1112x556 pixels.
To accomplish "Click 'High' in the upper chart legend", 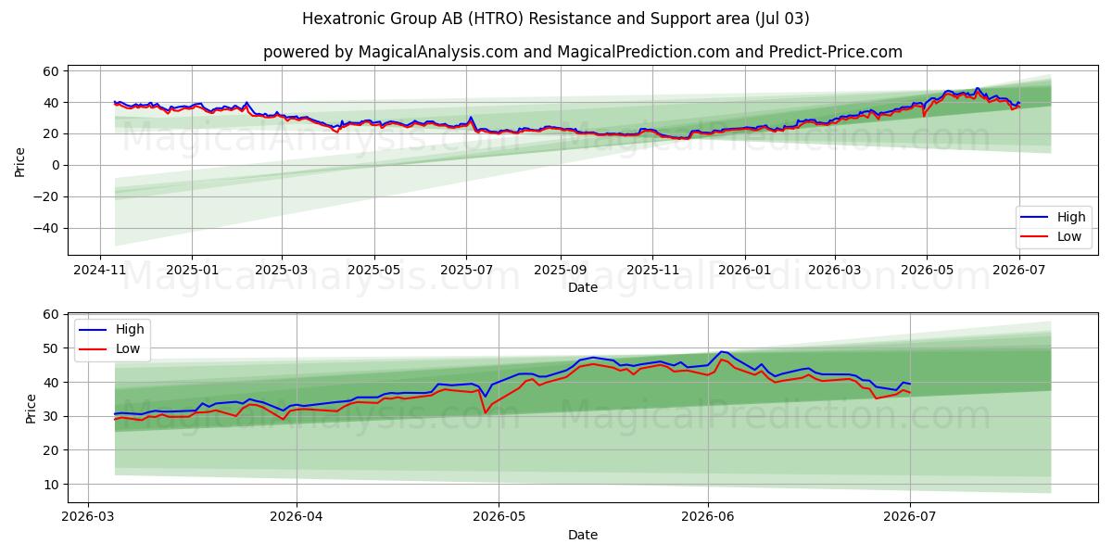I will 1071,217.
